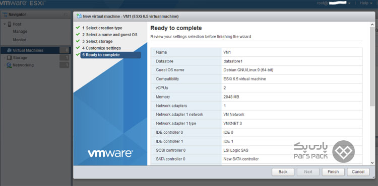The width and height of the screenshot is (378, 186).
Task: Click the ESXi 6.5 virtual machine value
Action: (244, 79)
